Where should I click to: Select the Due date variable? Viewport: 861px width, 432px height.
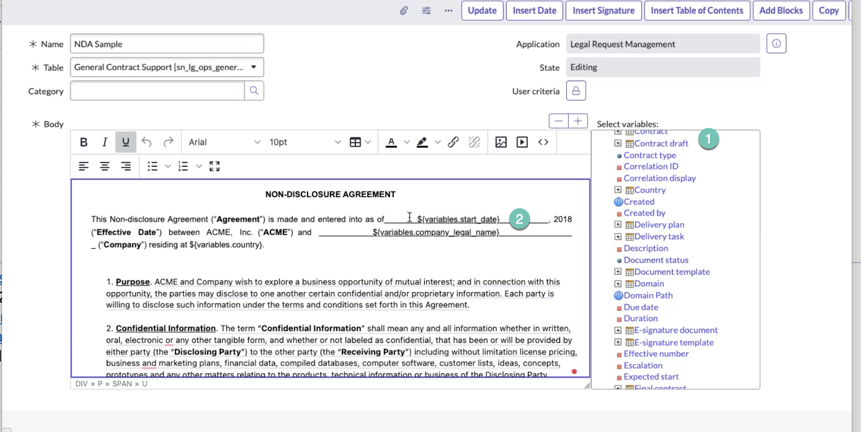[641, 307]
